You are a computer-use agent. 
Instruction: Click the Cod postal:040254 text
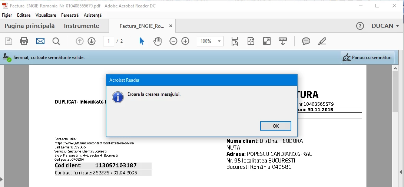69,160
